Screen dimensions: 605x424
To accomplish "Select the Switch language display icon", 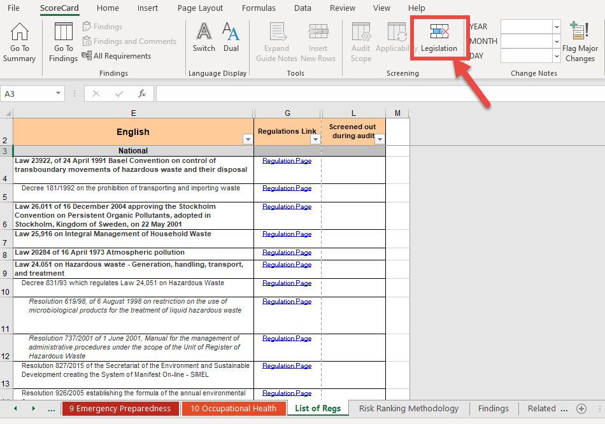I will pyautogui.click(x=204, y=32).
